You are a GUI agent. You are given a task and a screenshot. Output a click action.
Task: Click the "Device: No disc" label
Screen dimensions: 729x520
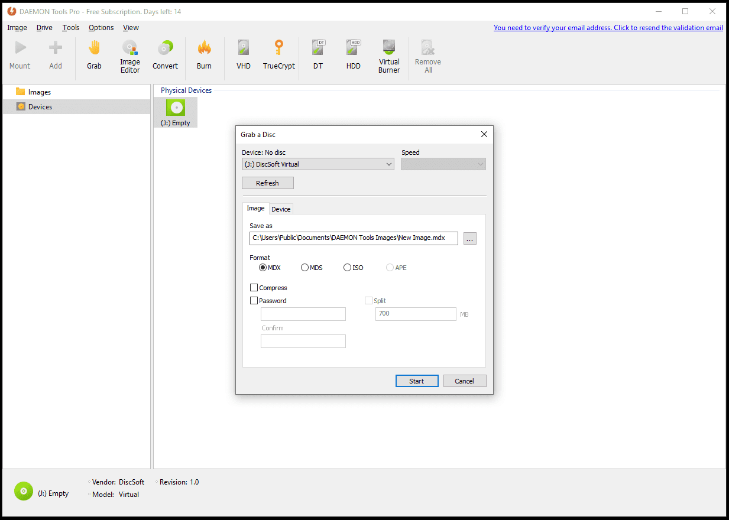264,152
